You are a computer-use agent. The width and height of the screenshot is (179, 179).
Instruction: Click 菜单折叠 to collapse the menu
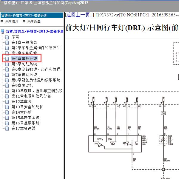pos(34,21)
